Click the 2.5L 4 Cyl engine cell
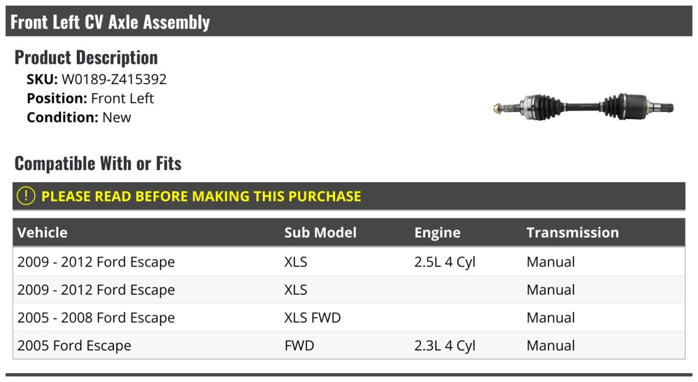 pyautogui.click(x=445, y=262)
